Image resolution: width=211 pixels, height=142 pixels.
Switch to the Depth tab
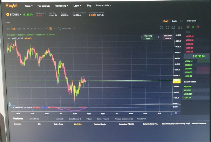pyautogui.click(x=174, y=21)
